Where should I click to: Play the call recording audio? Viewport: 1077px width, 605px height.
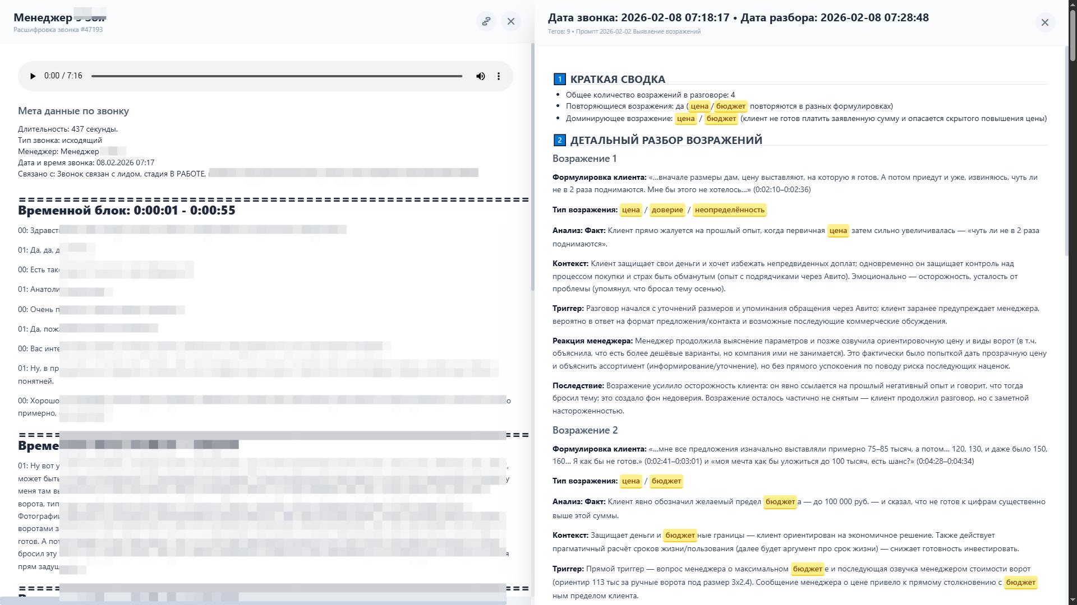(33, 76)
